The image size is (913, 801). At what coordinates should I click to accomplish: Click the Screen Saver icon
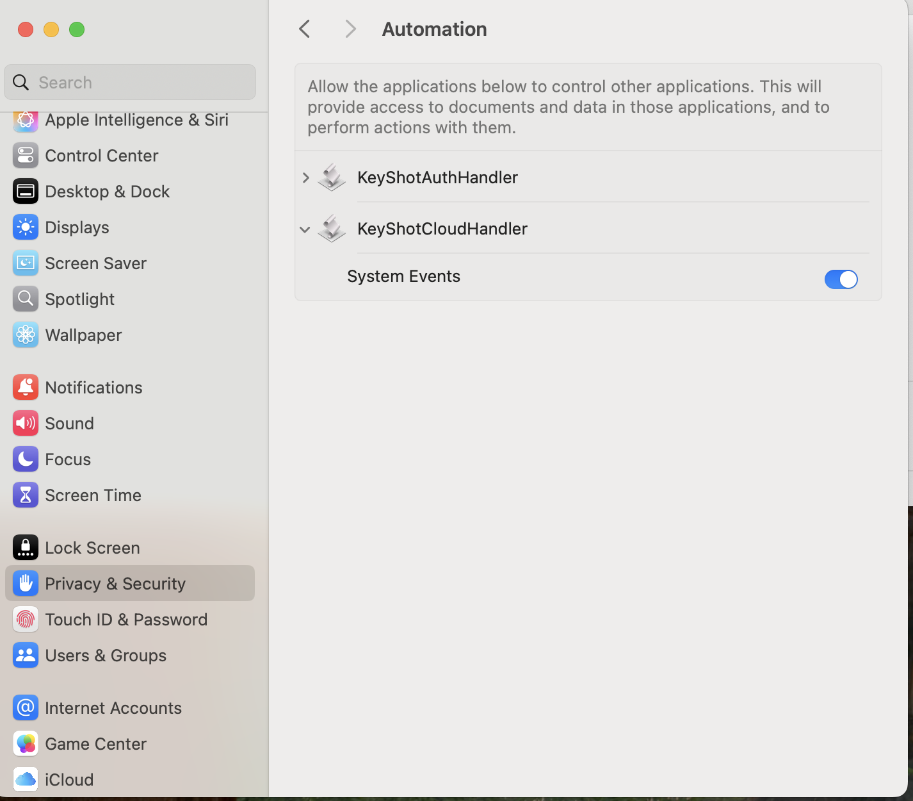(x=26, y=263)
